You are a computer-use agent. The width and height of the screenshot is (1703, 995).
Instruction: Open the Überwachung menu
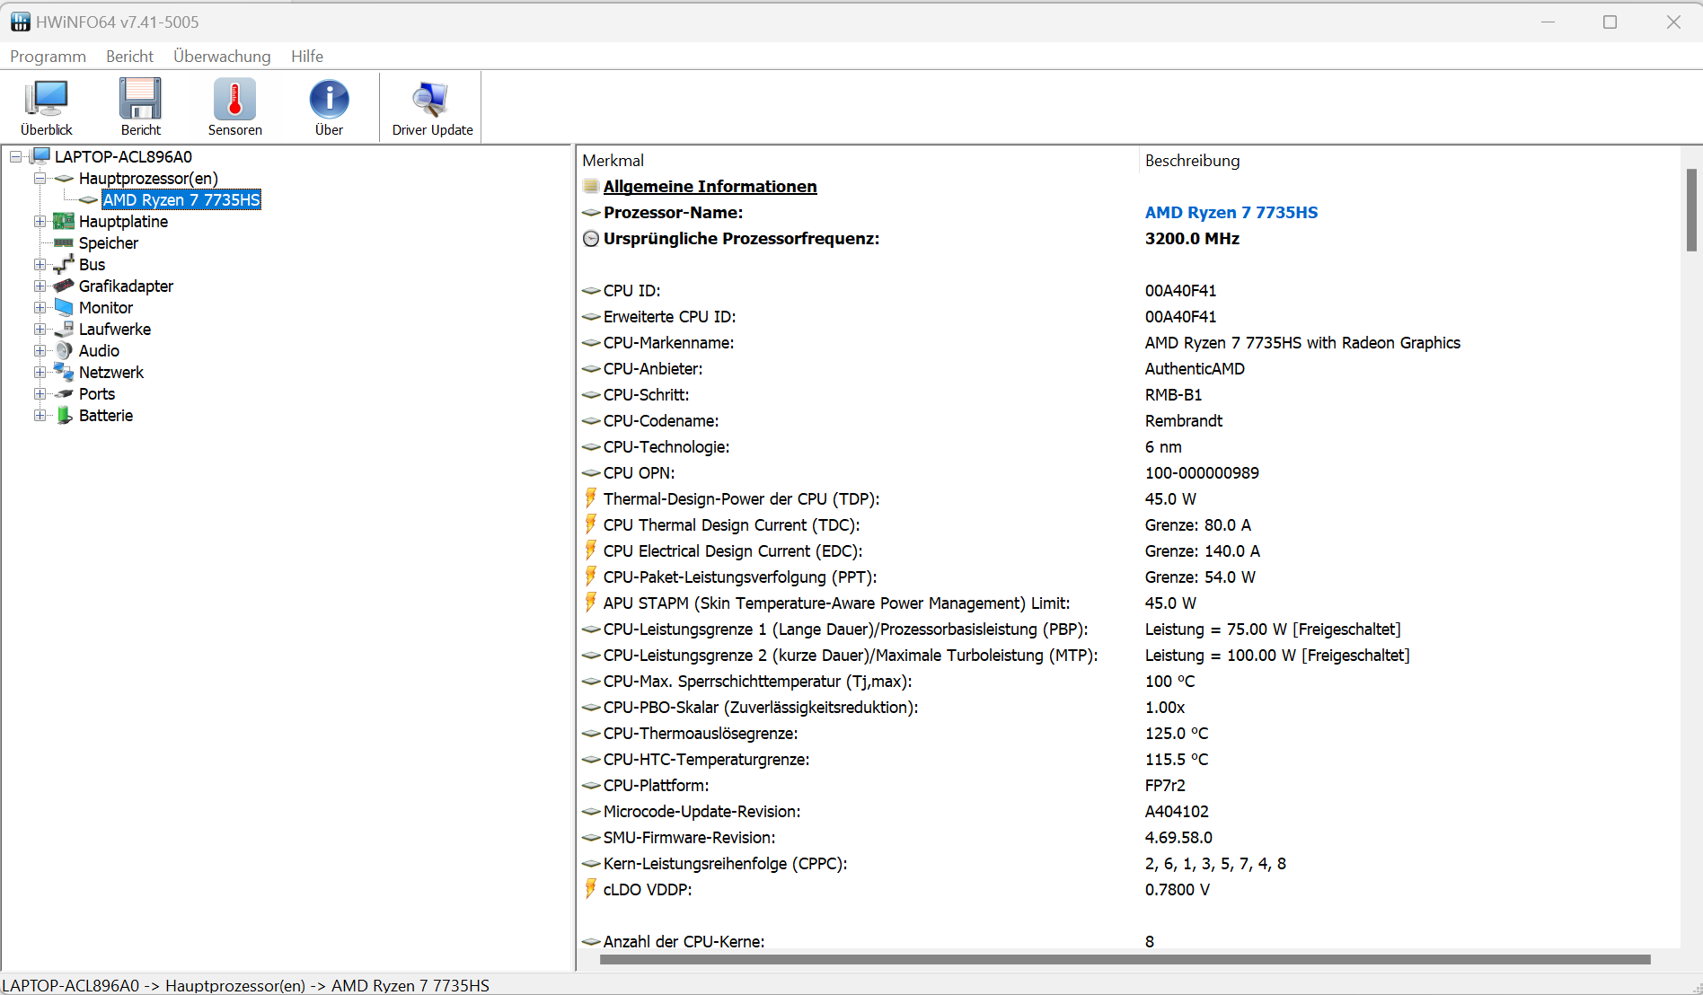222,57
